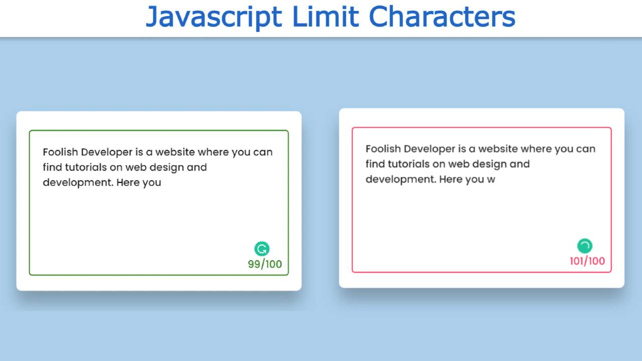Viewport: 642px width, 361px height.
Task: Click after the words Here you w
Action: [x=497, y=179]
